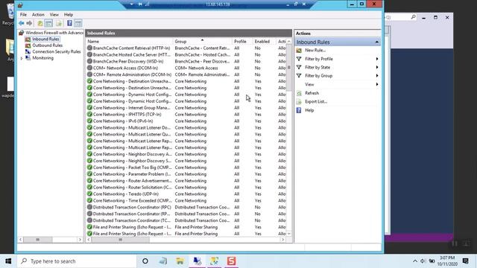Click green check icon of Core Networking - IPHTTPS (TCP-In)
The image size is (477, 268).
(x=89, y=114)
